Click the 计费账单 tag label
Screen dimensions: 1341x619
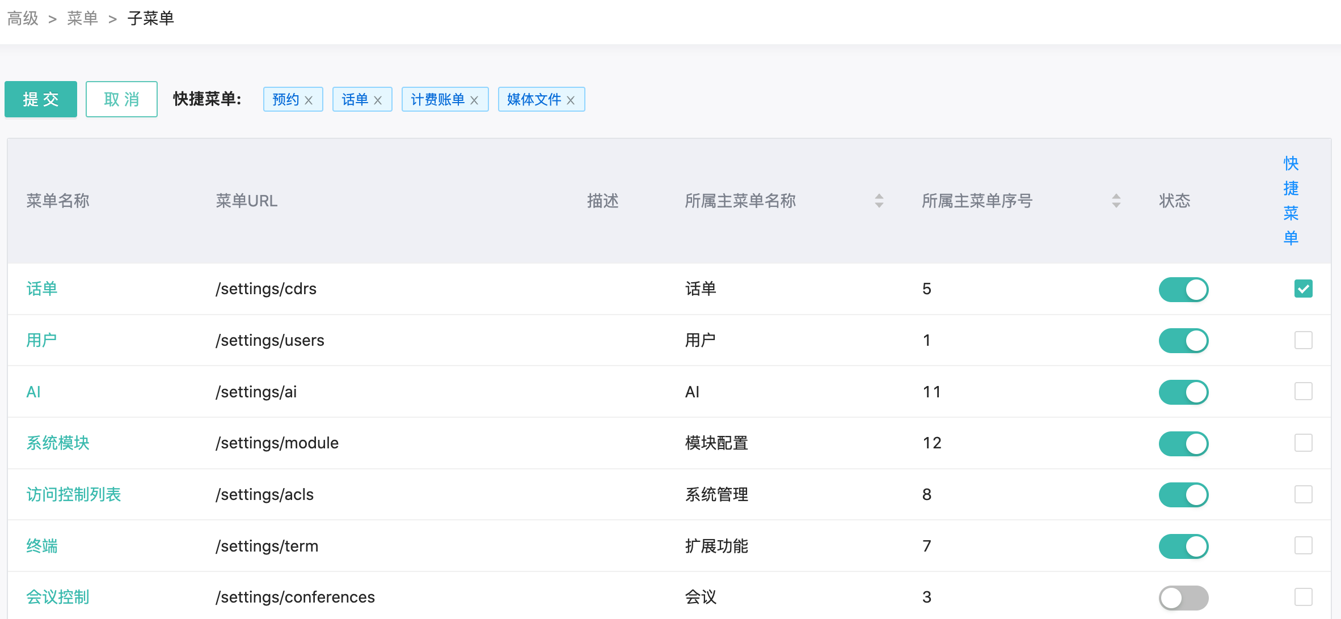click(437, 100)
